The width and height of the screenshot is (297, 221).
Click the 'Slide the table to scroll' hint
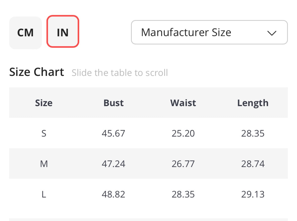(x=120, y=73)
